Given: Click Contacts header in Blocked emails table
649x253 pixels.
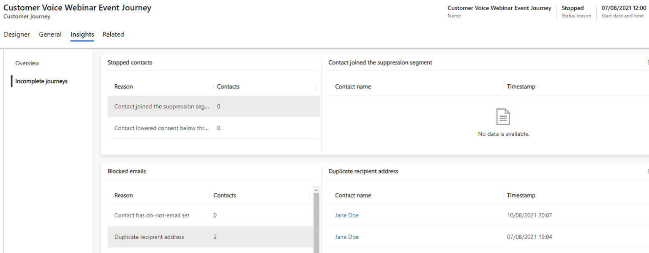Looking at the screenshot, I should (225, 195).
